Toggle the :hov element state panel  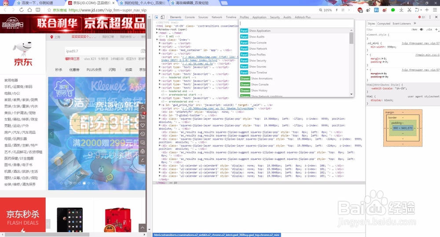(414, 29)
